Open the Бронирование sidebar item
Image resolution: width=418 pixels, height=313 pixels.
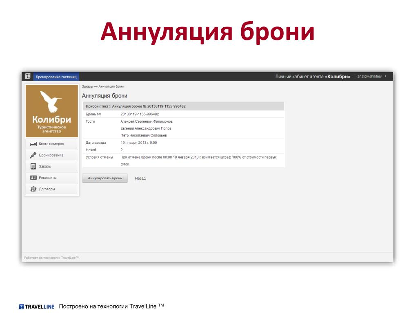coord(52,155)
